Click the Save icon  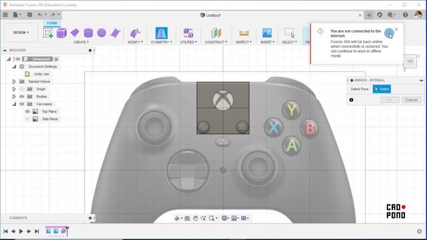tap(29, 15)
